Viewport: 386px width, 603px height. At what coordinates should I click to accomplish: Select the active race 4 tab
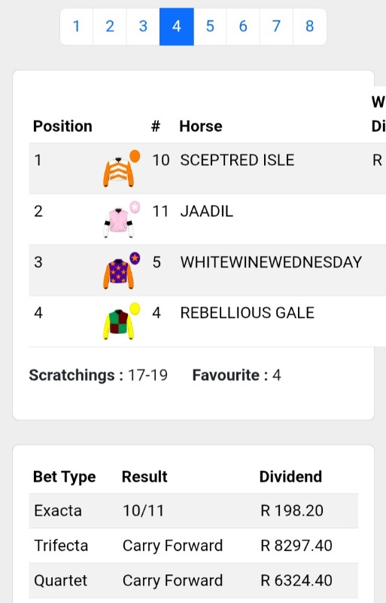coord(177,26)
